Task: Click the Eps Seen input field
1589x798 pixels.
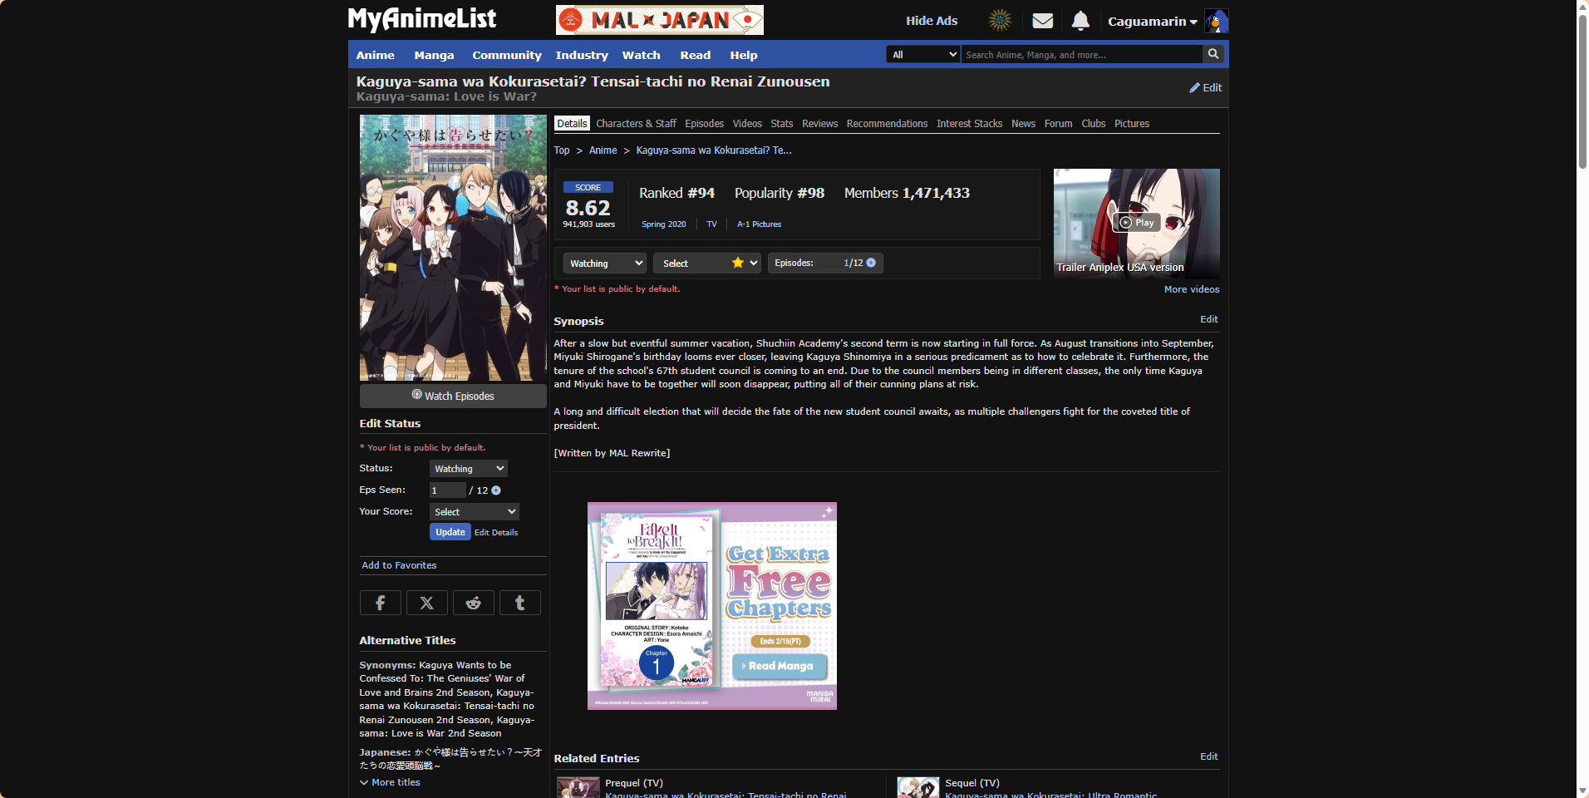Action: (x=447, y=490)
